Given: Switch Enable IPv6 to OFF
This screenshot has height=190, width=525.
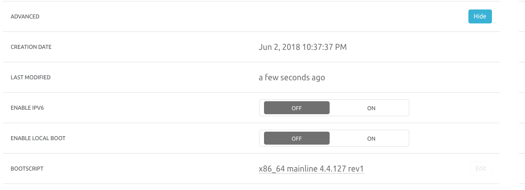Looking at the screenshot, I should 297,108.
